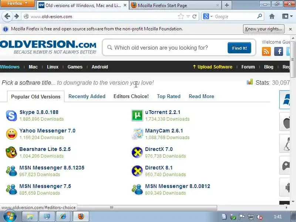Click the Google search input field
296x222 pixels.
[x=235, y=16]
